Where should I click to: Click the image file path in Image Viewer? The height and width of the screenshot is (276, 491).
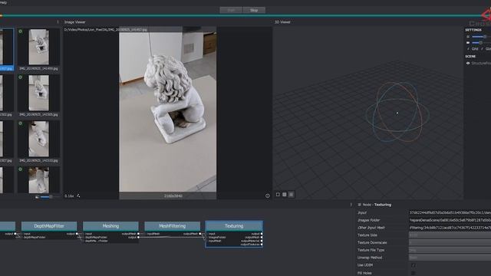(106, 30)
